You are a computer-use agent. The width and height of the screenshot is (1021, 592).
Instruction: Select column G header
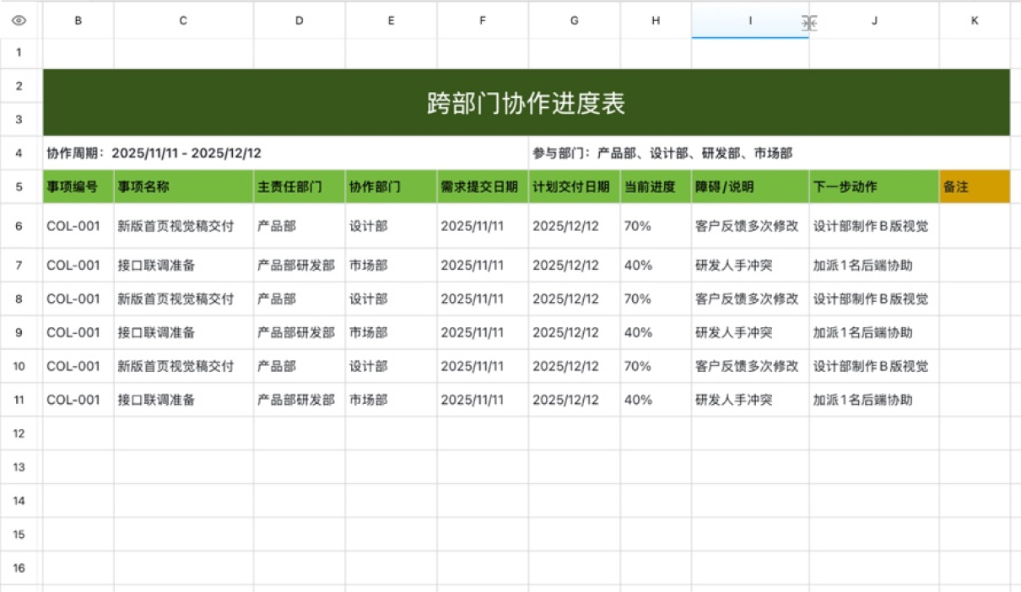click(x=574, y=22)
